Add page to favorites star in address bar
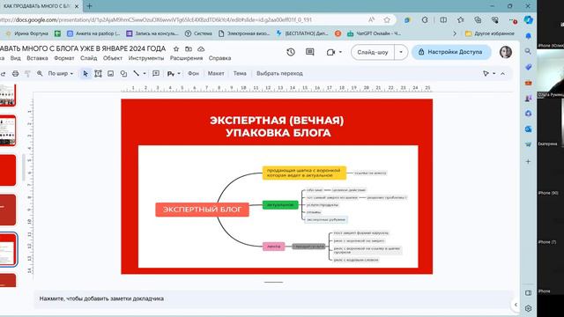 coord(387,20)
